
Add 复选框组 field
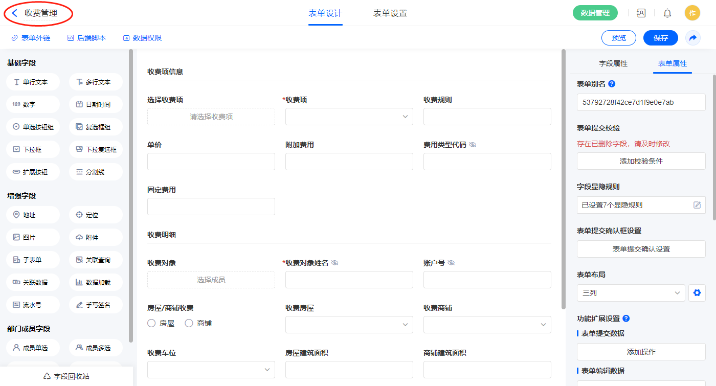point(96,127)
